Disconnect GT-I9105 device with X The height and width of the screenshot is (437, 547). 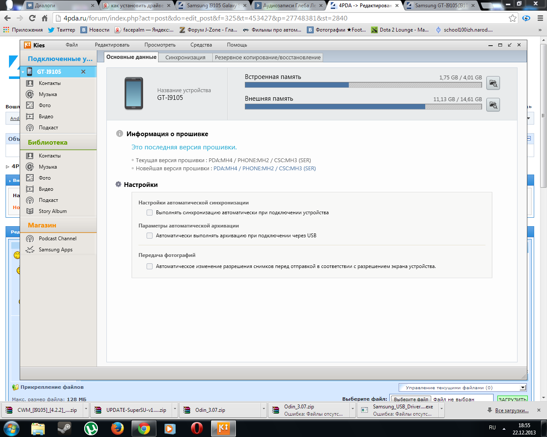83,72
